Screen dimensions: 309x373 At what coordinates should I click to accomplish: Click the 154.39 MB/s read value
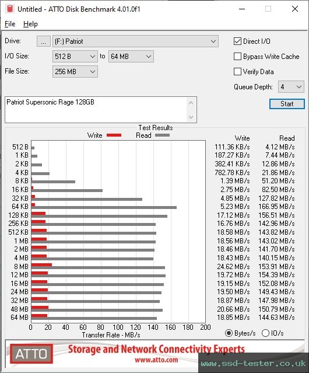[276, 275]
